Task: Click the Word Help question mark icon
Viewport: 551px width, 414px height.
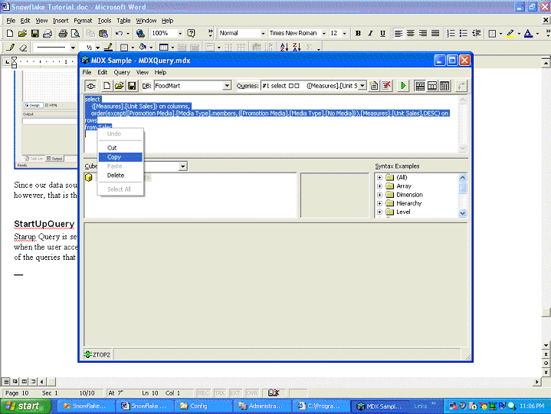Action: [x=191, y=34]
